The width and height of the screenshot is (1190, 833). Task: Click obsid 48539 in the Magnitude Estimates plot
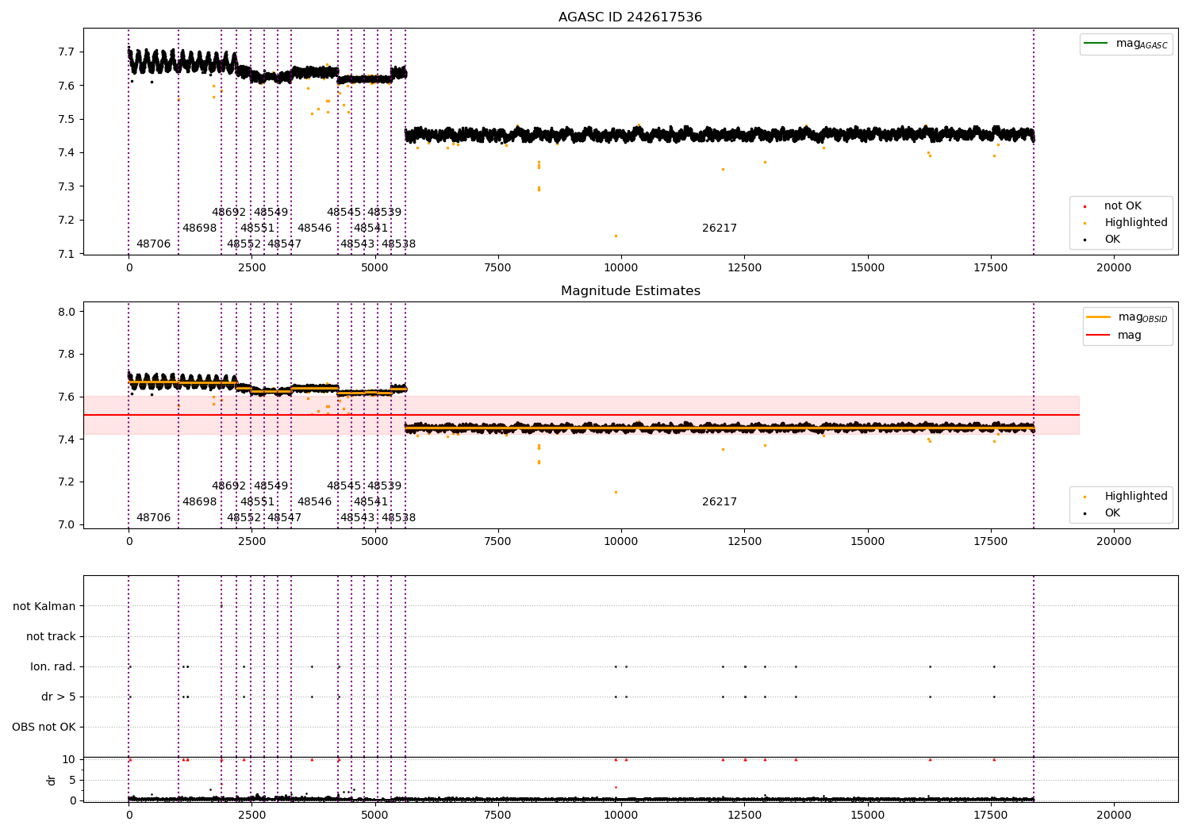[x=384, y=486]
